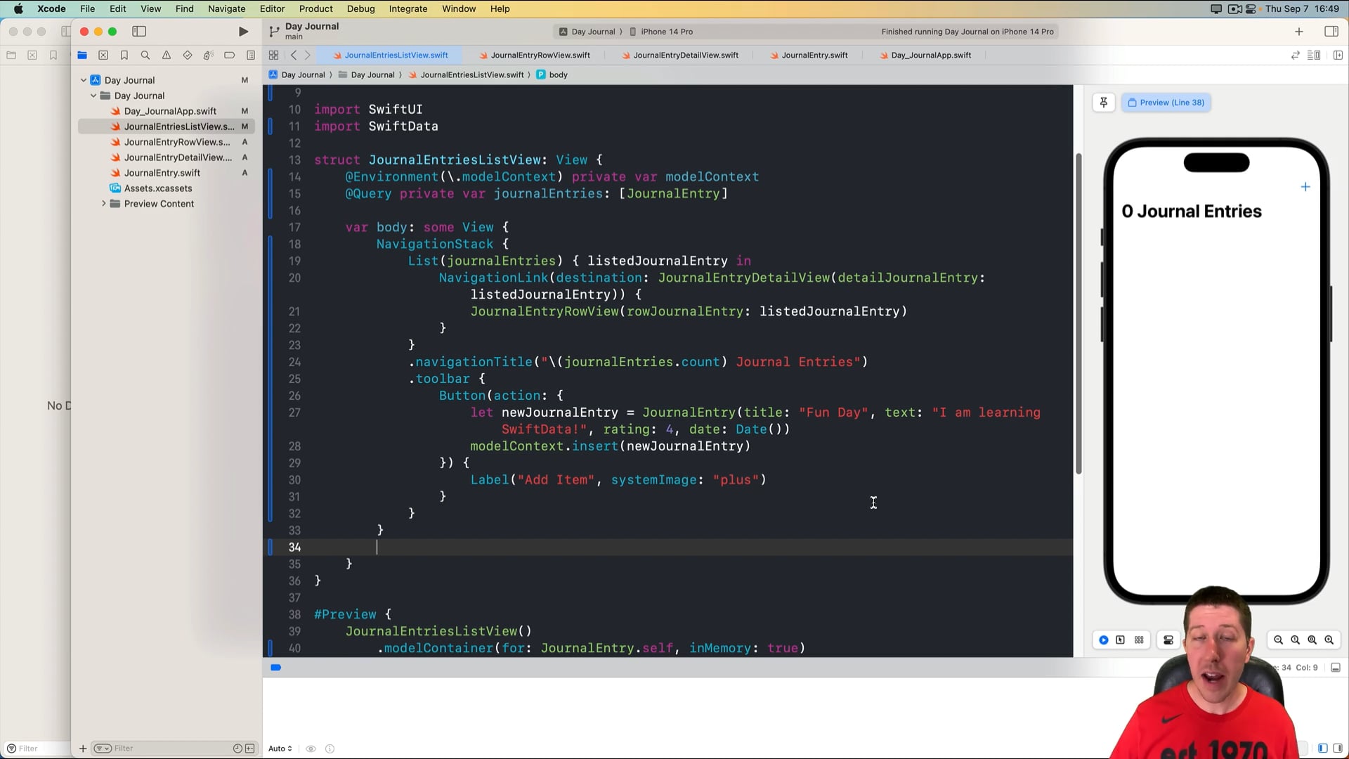Toggle the debug area panel button
The image size is (1349, 759).
1336,668
